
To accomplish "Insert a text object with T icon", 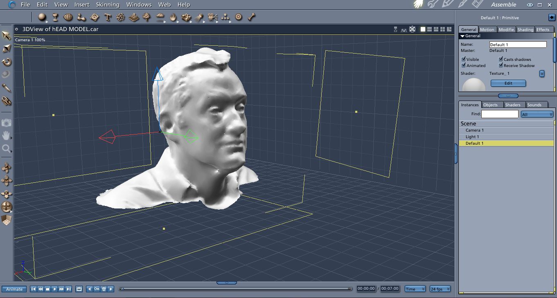I will 108,17.
